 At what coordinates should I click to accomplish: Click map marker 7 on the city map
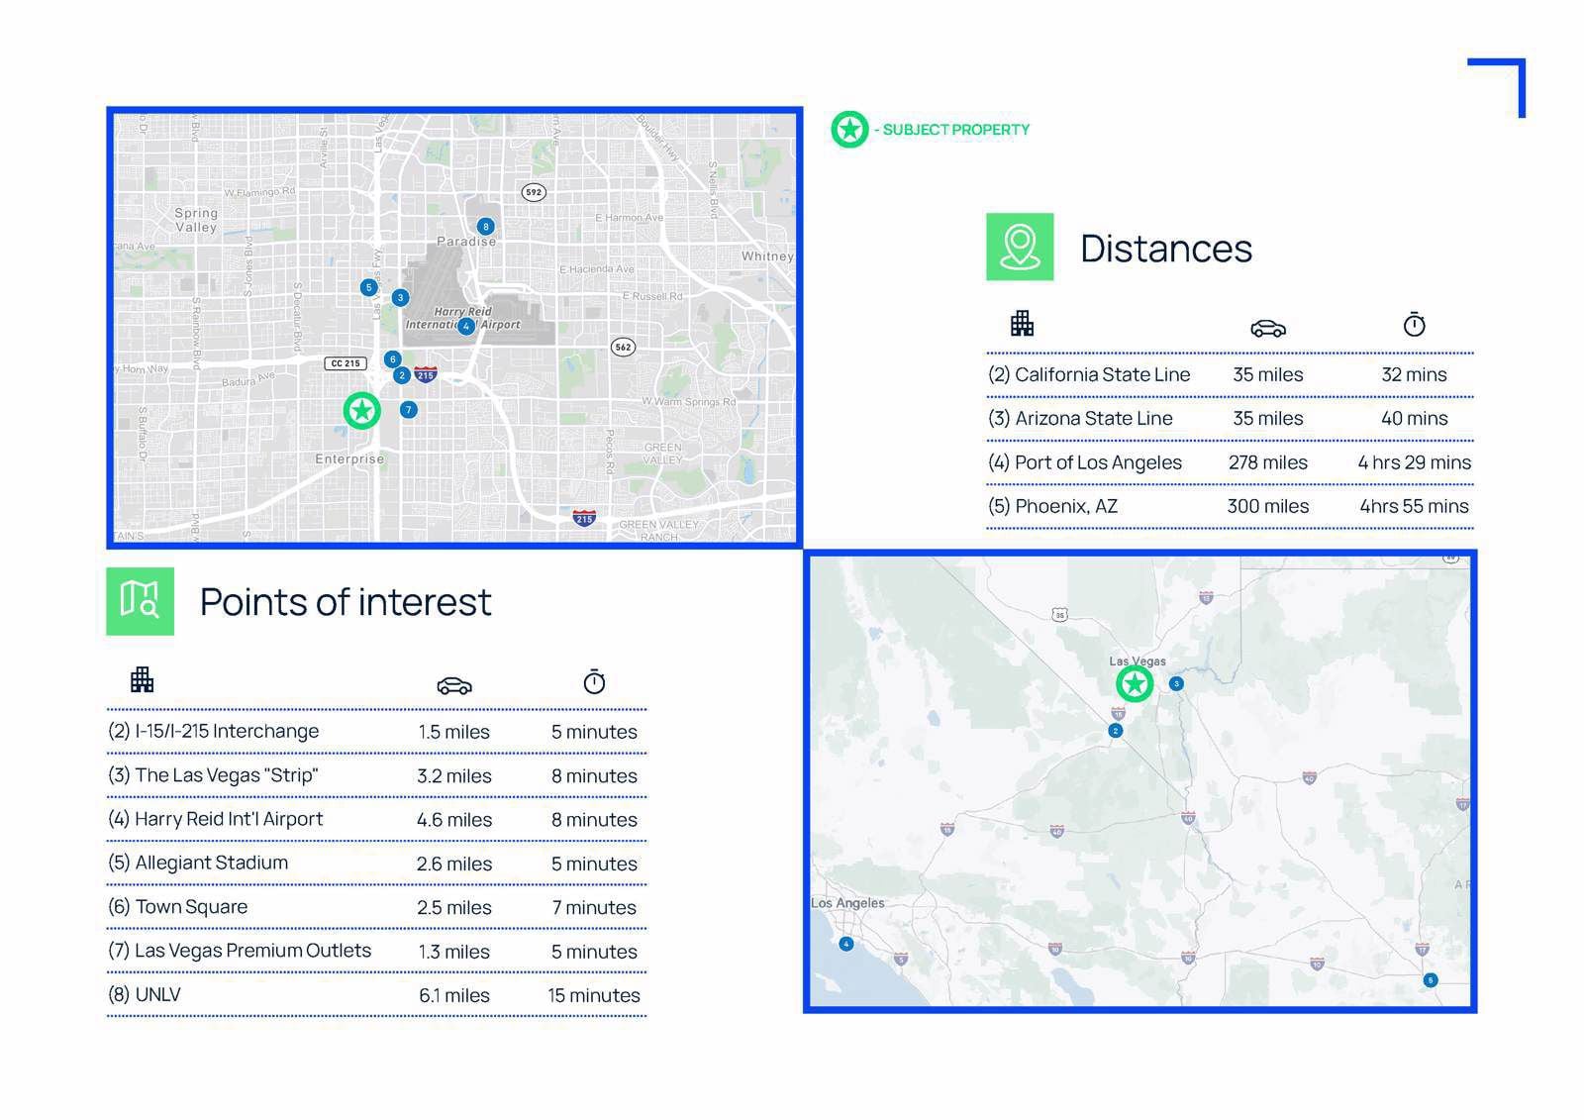coord(408,409)
